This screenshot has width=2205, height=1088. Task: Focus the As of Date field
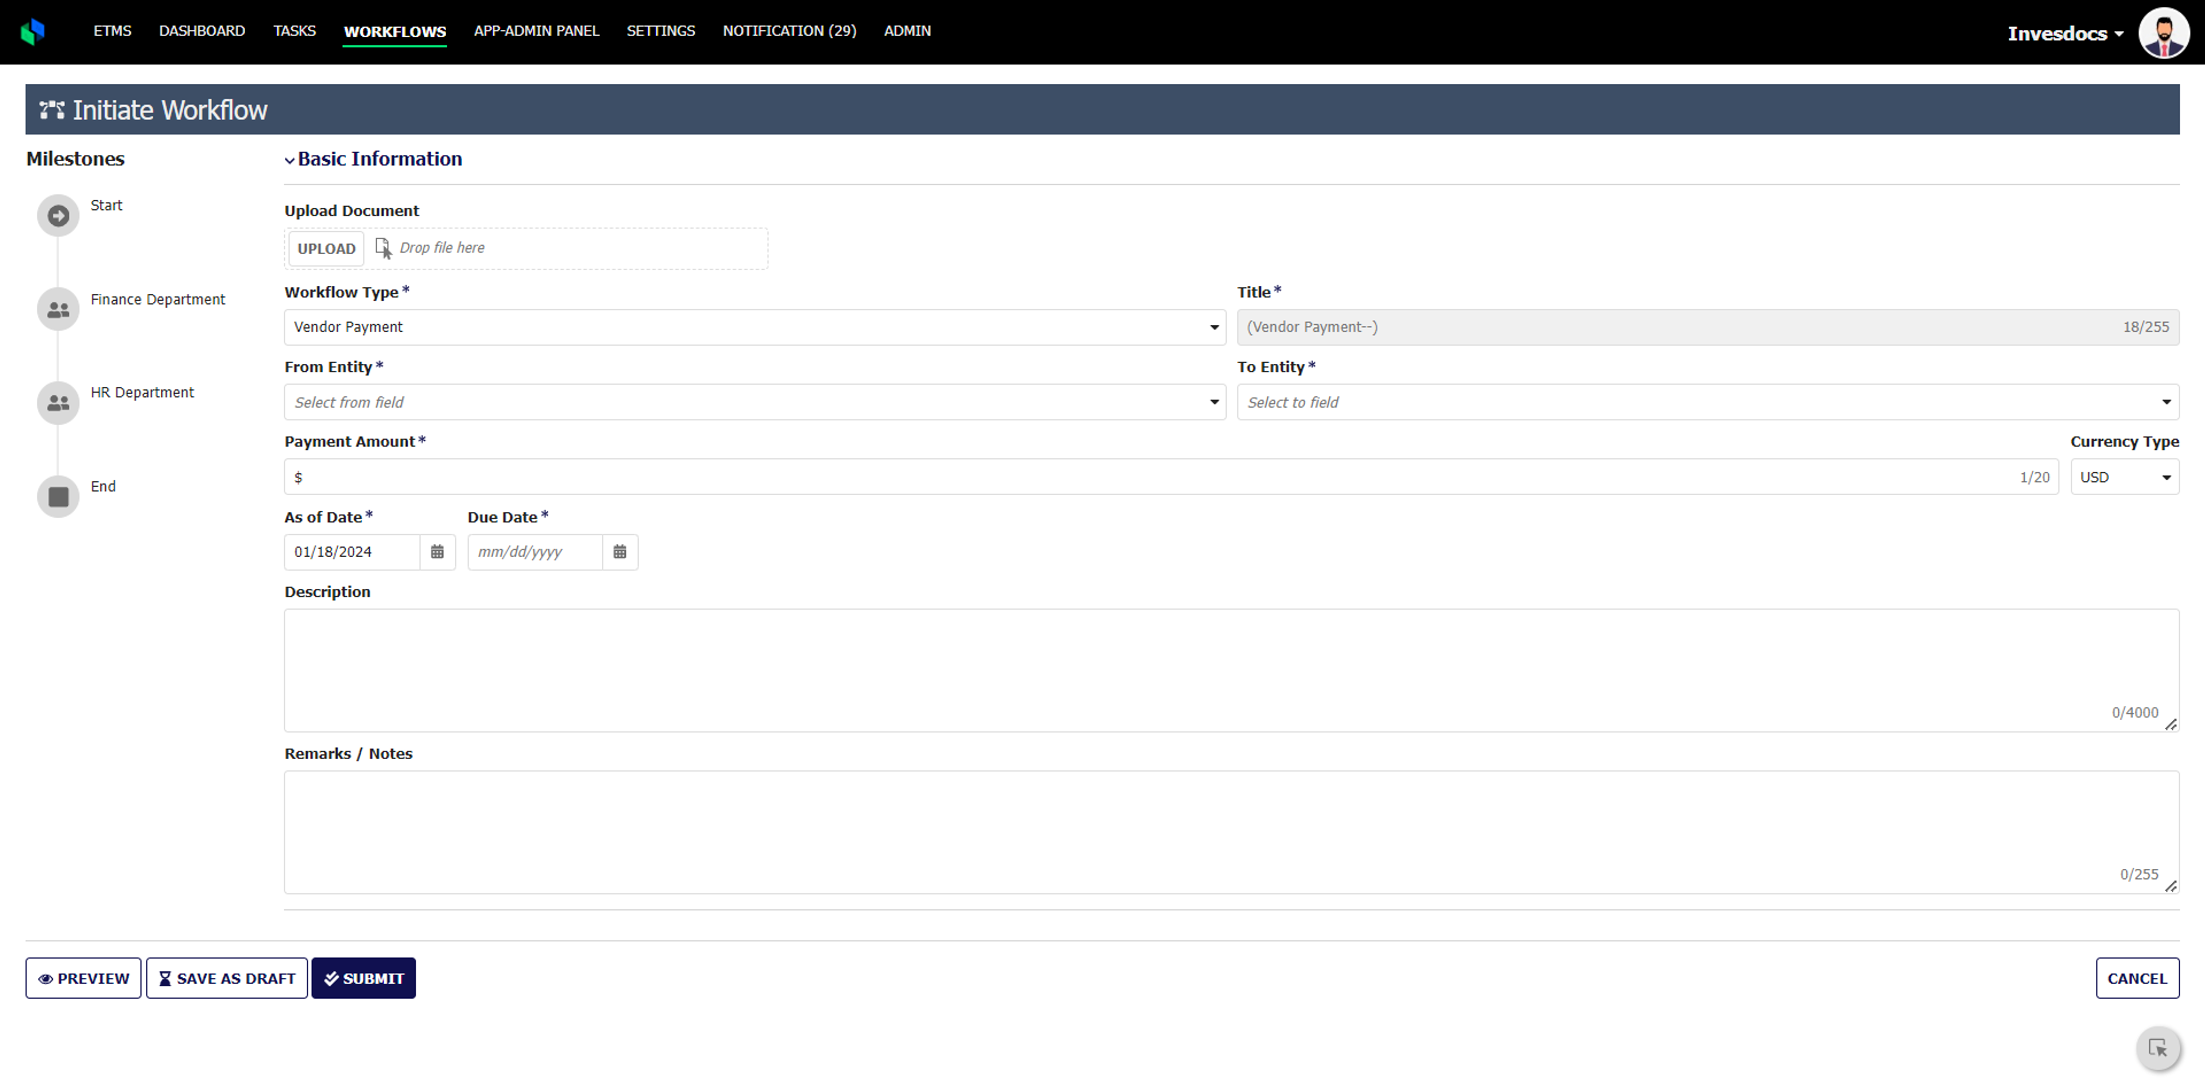tap(352, 551)
